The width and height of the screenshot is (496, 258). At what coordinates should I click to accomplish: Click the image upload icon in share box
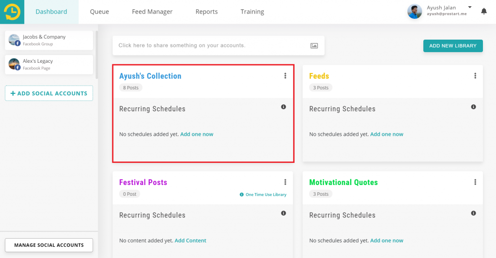(314, 46)
